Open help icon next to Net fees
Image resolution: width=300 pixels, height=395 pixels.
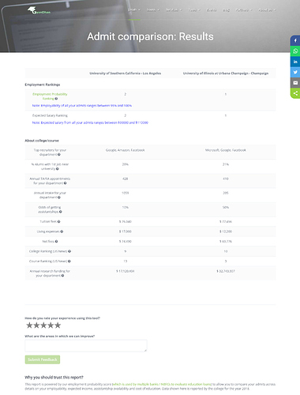56,242
